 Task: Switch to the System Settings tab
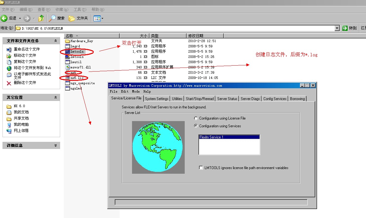click(157, 98)
